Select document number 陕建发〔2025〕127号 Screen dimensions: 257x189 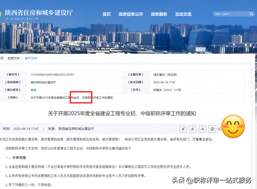click(167, 90)
